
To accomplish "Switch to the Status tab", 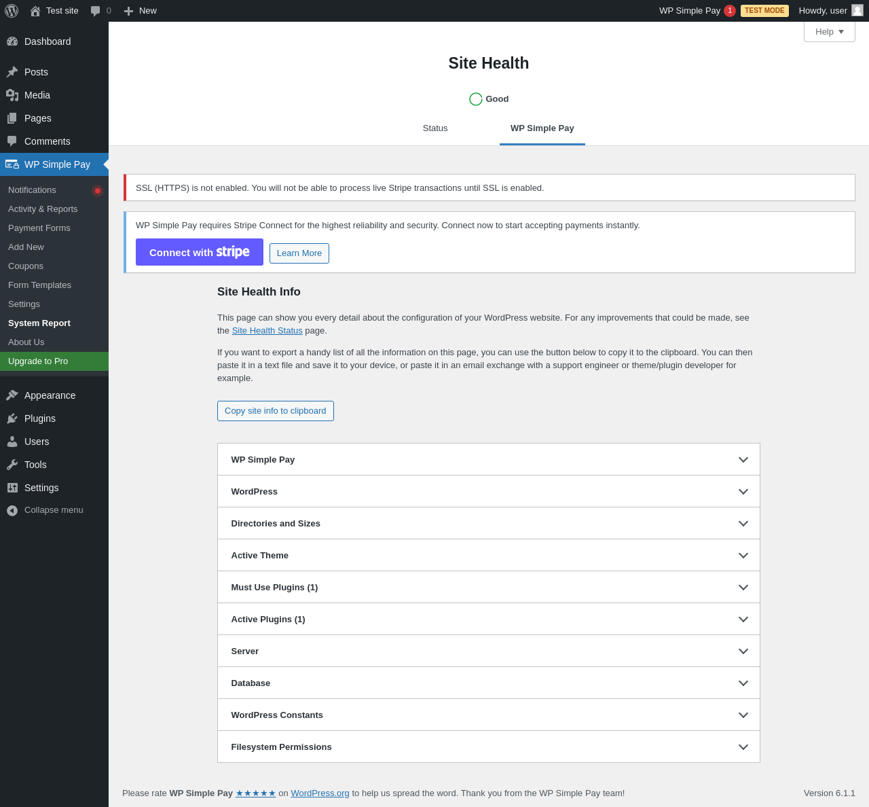I will [x=435, y=128].
